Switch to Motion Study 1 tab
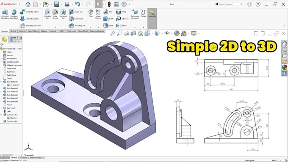 pos(36,158)
